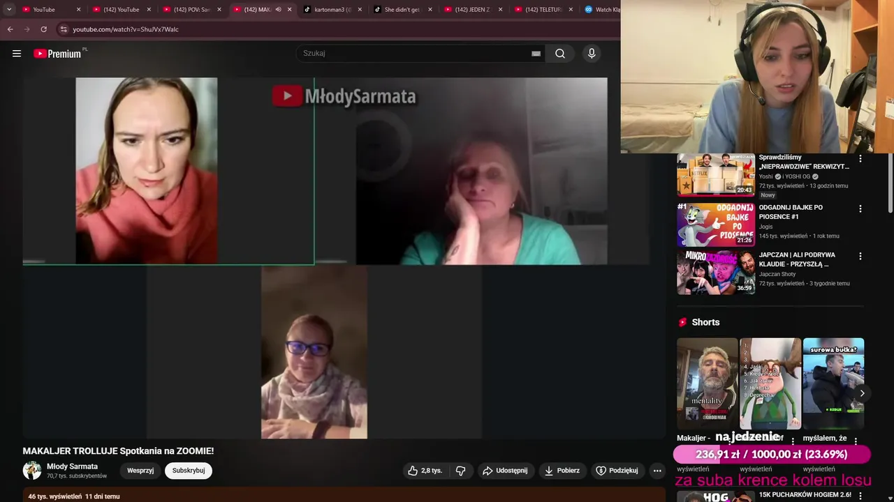Open the cartoon list Short thumbnail
This screenshot has width=894, height=502.
(770, 383)
